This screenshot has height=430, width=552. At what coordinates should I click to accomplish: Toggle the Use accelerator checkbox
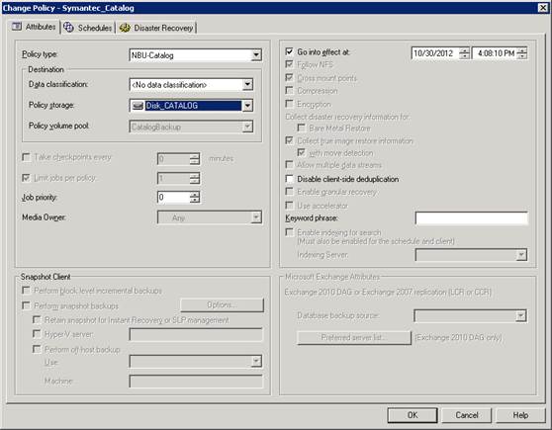pos(289,205)
